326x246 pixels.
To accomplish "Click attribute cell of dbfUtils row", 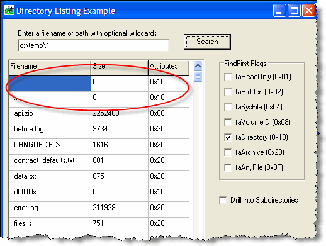I will (169, 194).
